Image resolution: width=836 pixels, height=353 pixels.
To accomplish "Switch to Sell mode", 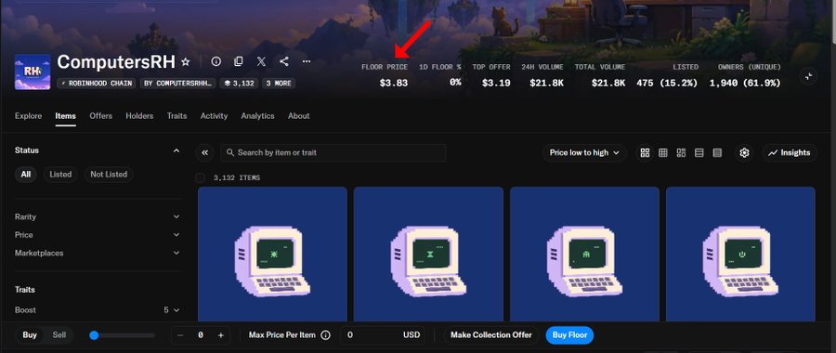I will pos(59,335).
